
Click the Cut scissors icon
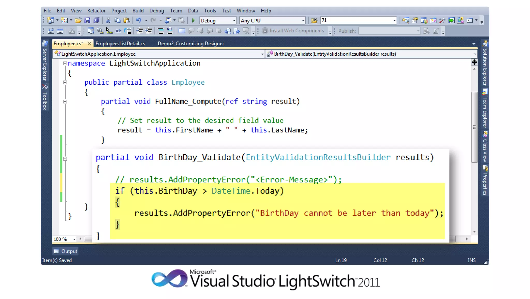108,20
